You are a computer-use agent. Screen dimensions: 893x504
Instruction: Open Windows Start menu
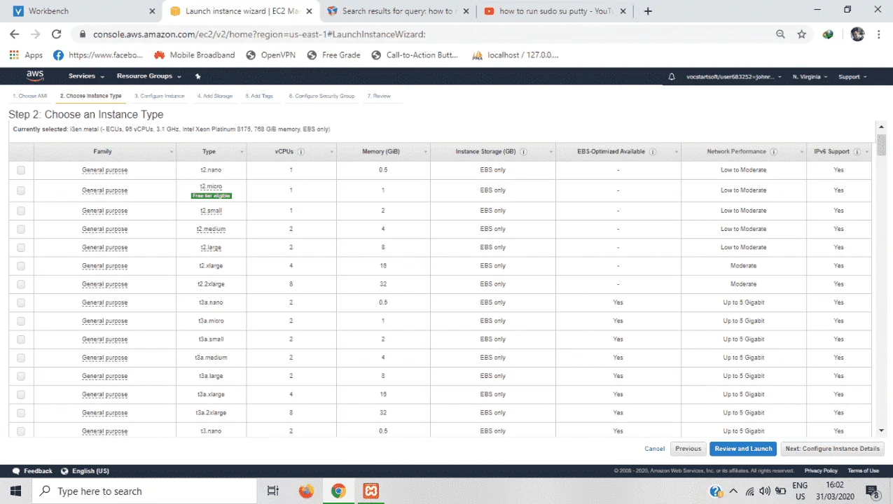click(x=16, y=491)
